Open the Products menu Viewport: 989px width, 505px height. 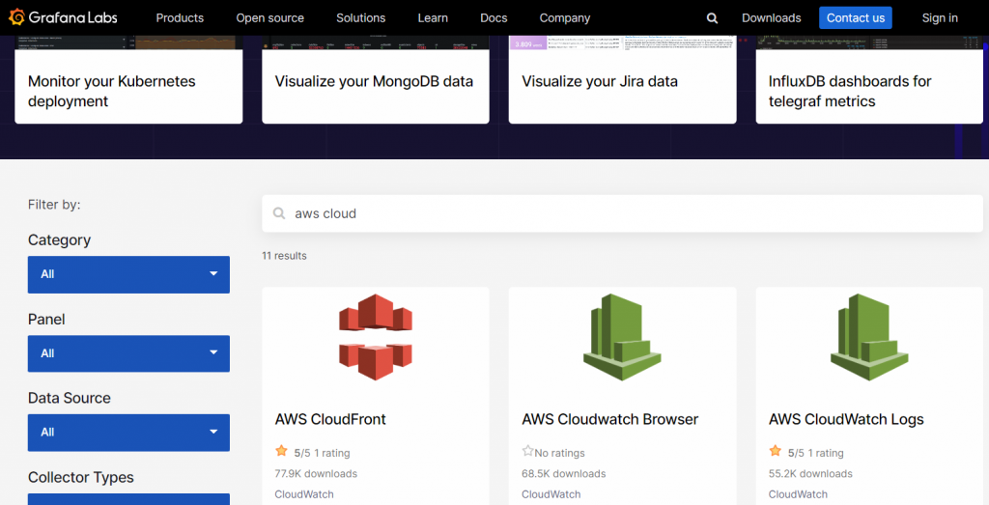pyautogui.click(x=180, y=18)
